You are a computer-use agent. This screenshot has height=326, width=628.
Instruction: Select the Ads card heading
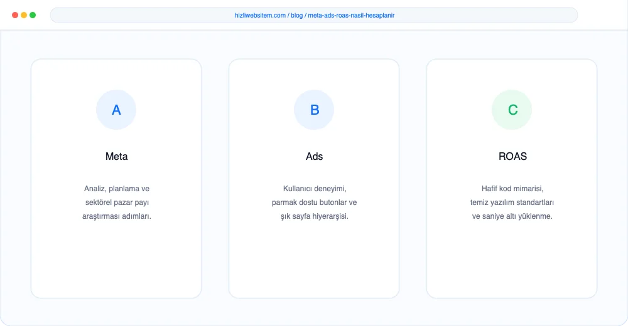click(315, 156)
